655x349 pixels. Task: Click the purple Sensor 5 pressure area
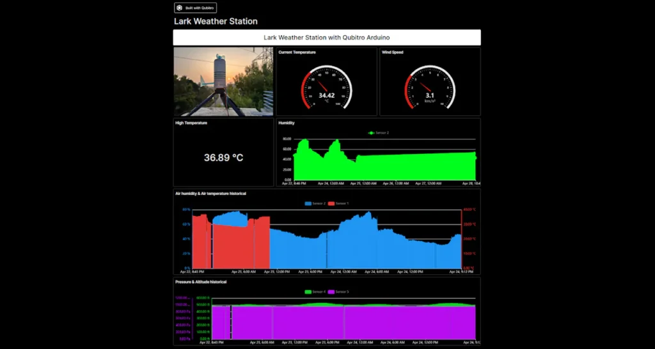pyautogui.click(x=343, y=322)
